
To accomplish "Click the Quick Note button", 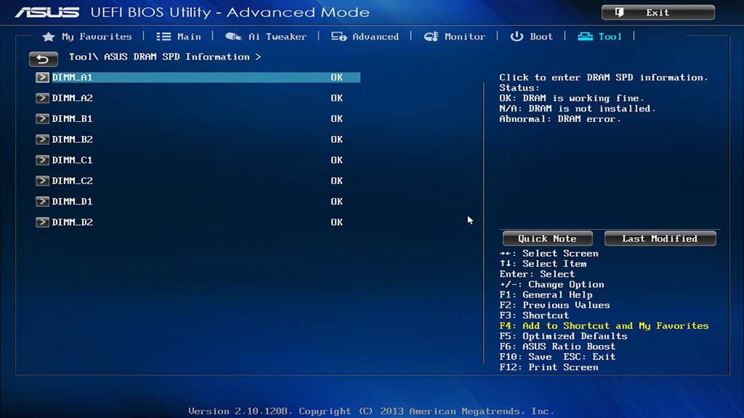I will click(548, 239).
